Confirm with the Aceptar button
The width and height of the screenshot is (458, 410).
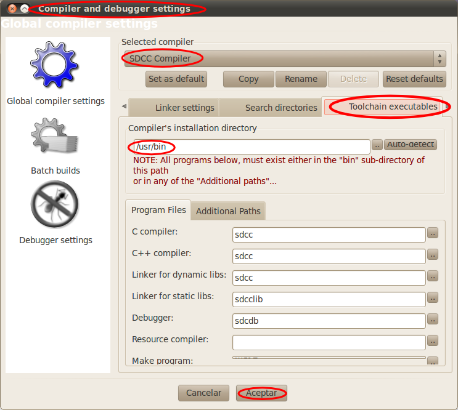pyautogui.click(x=261, y=393)
